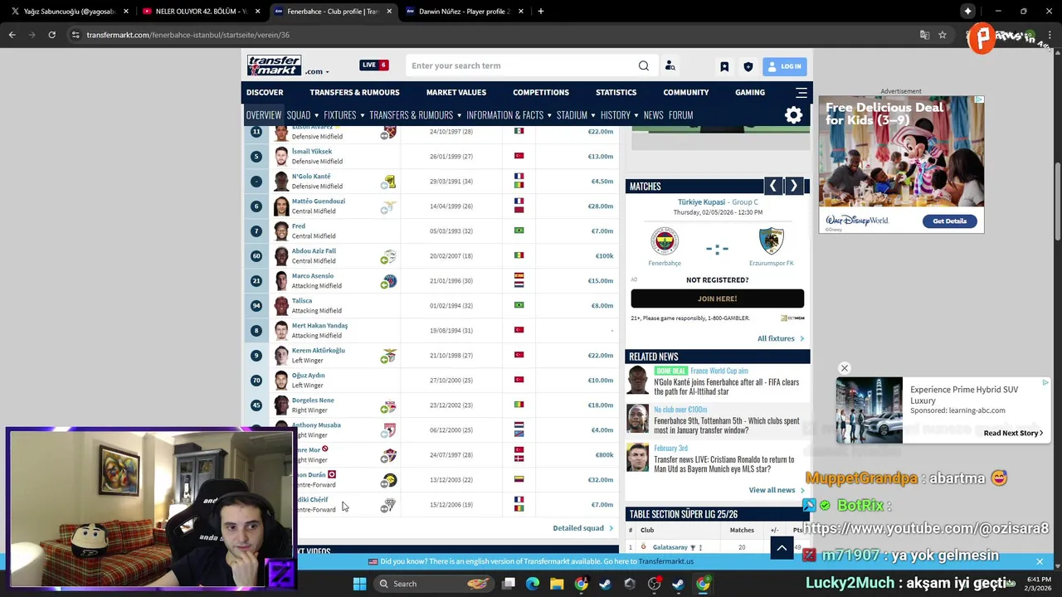Viewport: 1062px width, 597px height.
Task: Open the View all news link
Action: pyautogui.click(x=776, y=490)
